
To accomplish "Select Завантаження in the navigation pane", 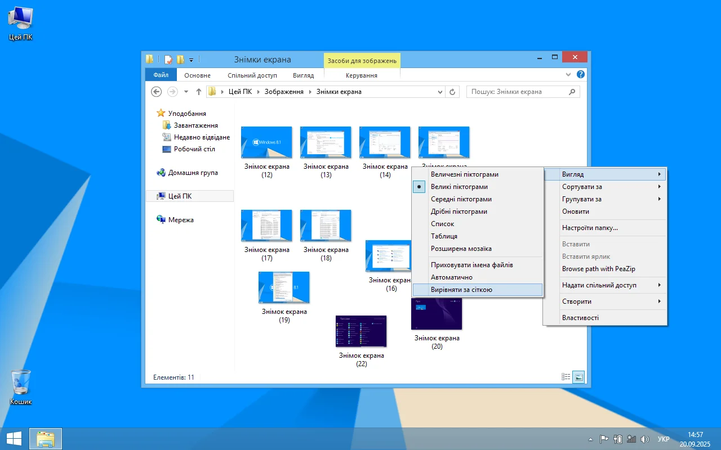I will 195,125.
